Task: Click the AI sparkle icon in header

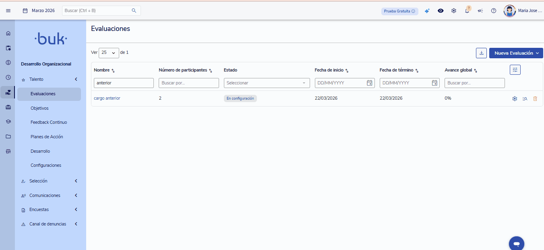Action: pyautogui.click(x=427, y=11)
